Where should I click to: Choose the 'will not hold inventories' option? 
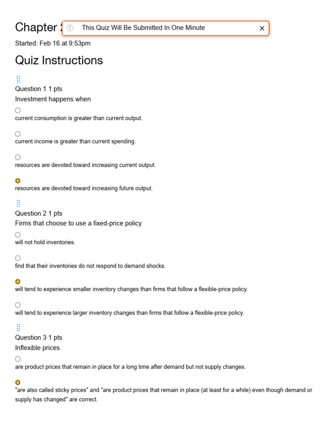click(x=18, y=235)
